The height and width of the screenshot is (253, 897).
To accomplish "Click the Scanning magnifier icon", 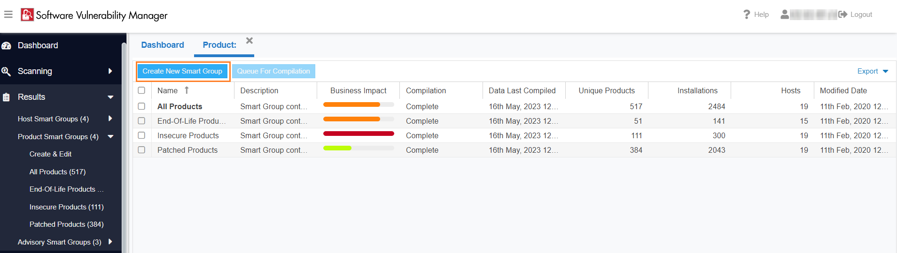I will pos(6,71).
